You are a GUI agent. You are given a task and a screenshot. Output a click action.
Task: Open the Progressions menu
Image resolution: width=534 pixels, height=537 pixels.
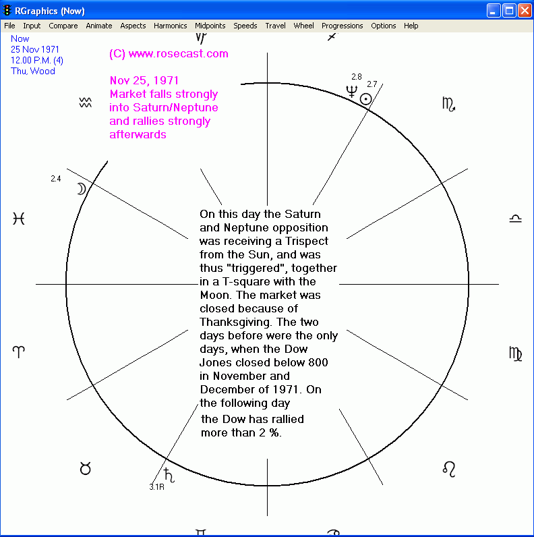342,26
